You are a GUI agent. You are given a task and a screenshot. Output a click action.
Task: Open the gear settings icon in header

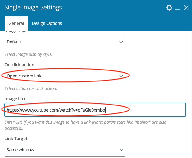click(x=169, y=8)
